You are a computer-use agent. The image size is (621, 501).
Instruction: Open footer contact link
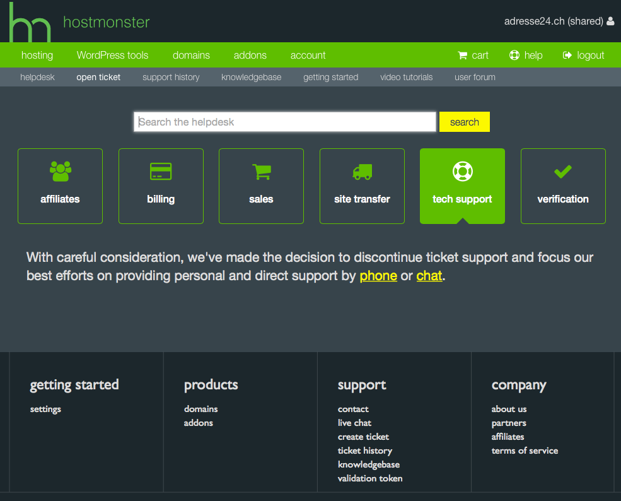pyautogui.click(x=353, y=409)
